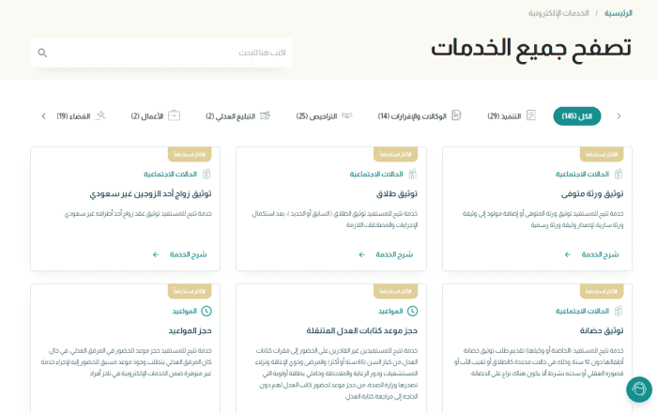Screen dimensions: 657x413
Task: Open the الرئيسية breadcrumb link
Action: pyautogui.click(x=618, y=13)
